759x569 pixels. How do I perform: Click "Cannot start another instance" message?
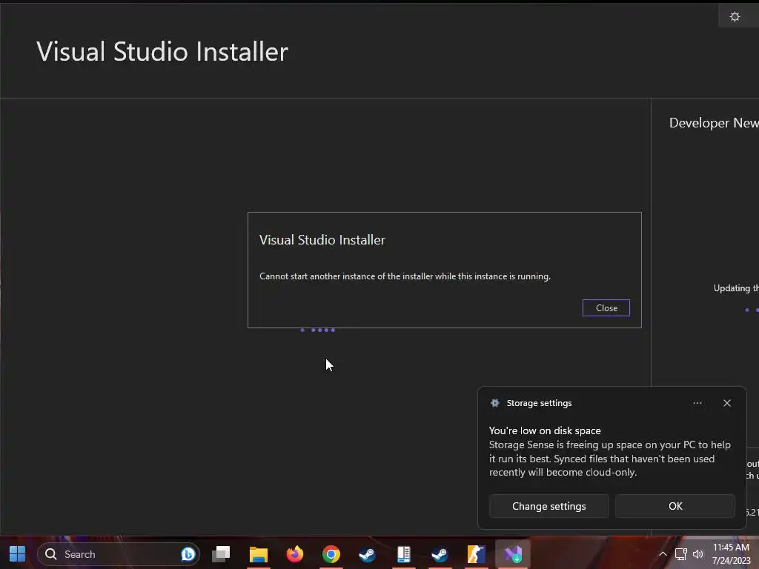click(405, 276)
